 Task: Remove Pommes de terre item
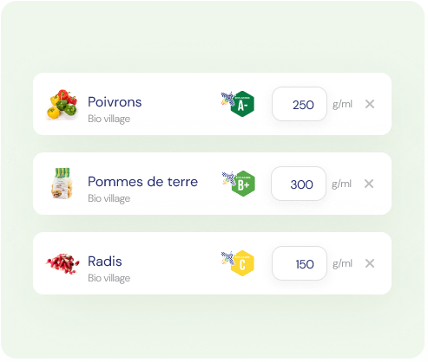[x=369, y=184]
